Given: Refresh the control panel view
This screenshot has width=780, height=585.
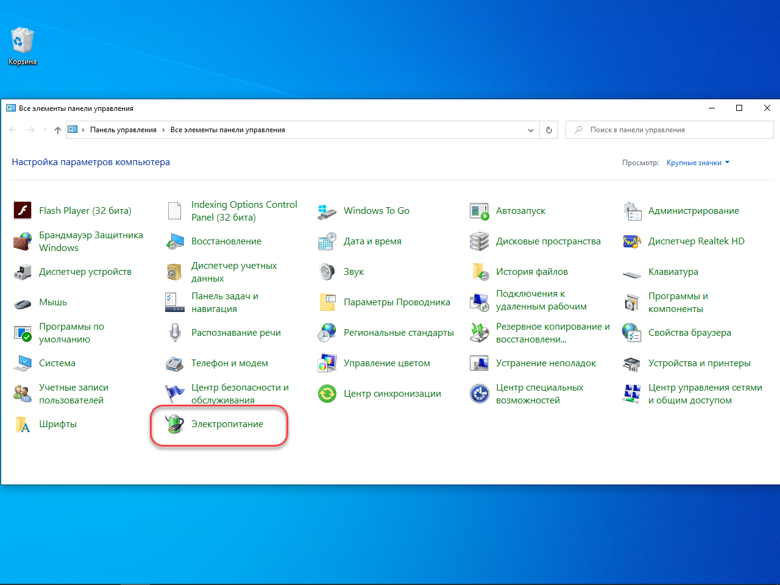Looking at the screenshot, I should coord(549,130).
